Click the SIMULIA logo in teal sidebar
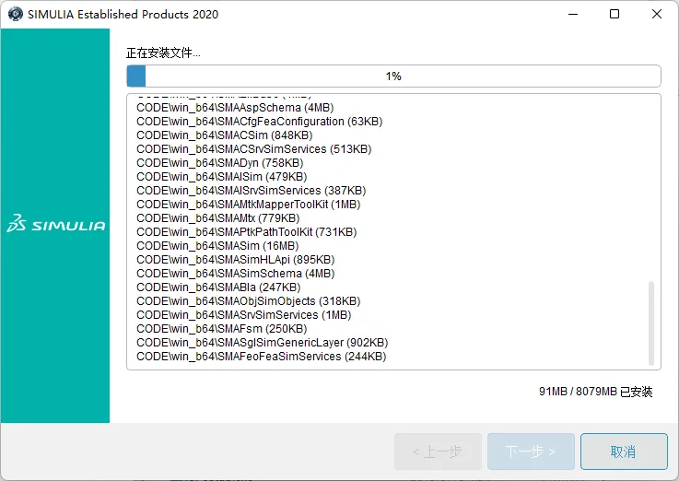 coord(56,223)
